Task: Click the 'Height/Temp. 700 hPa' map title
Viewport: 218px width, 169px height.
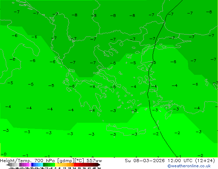Action: [x=28, y=161]
